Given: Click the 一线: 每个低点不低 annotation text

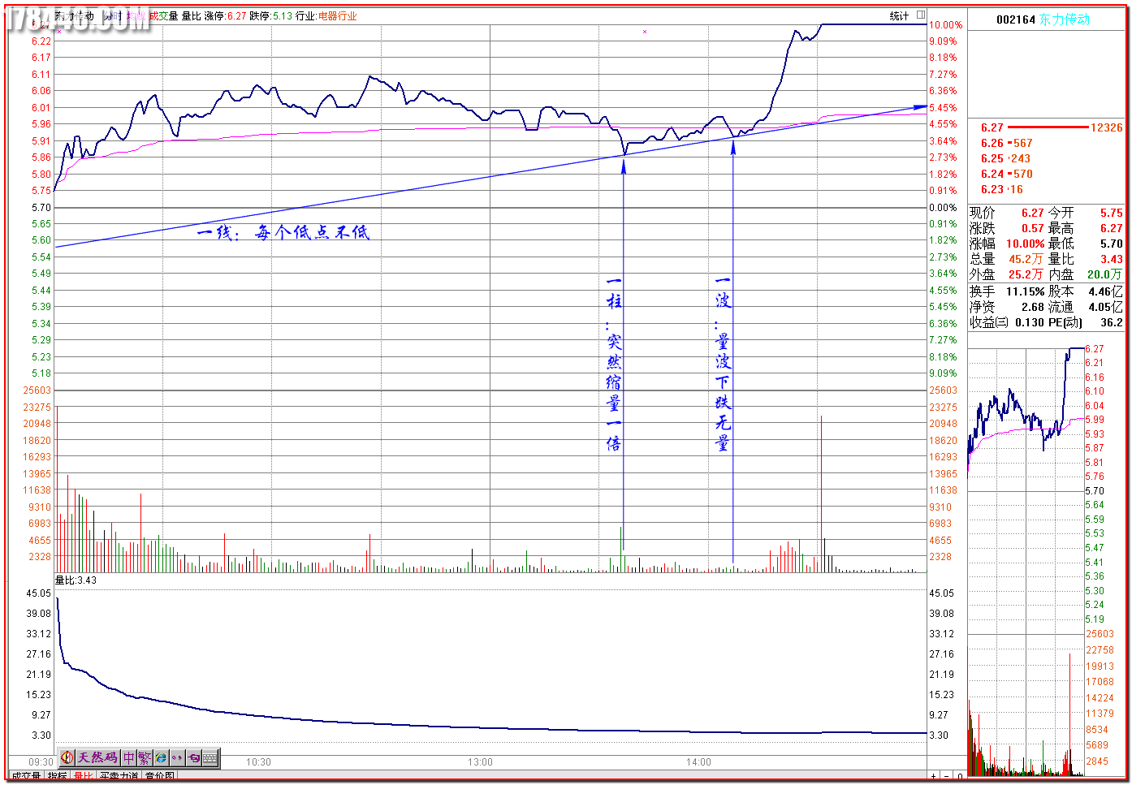Looking at the screenshot, I should click(283, 233).
